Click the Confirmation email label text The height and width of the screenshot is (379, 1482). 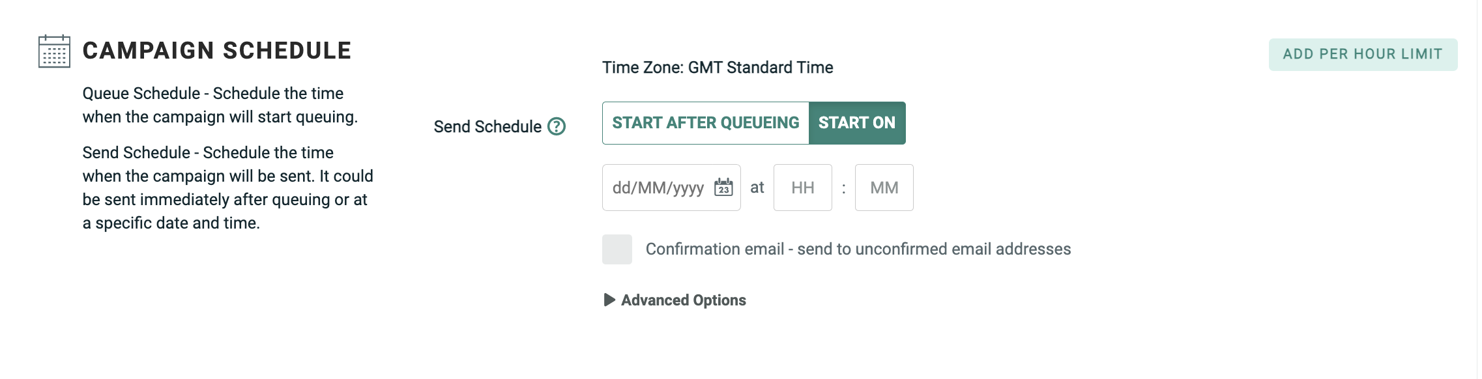(858, 249)
